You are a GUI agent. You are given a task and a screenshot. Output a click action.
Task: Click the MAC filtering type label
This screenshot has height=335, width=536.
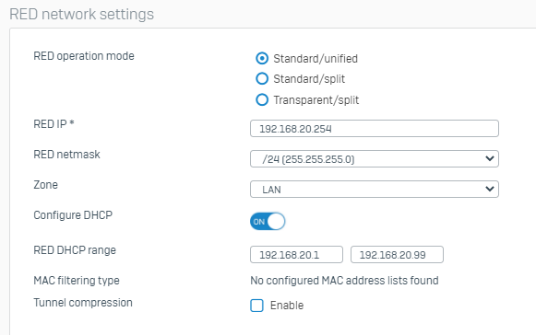(x=77, y=281)
